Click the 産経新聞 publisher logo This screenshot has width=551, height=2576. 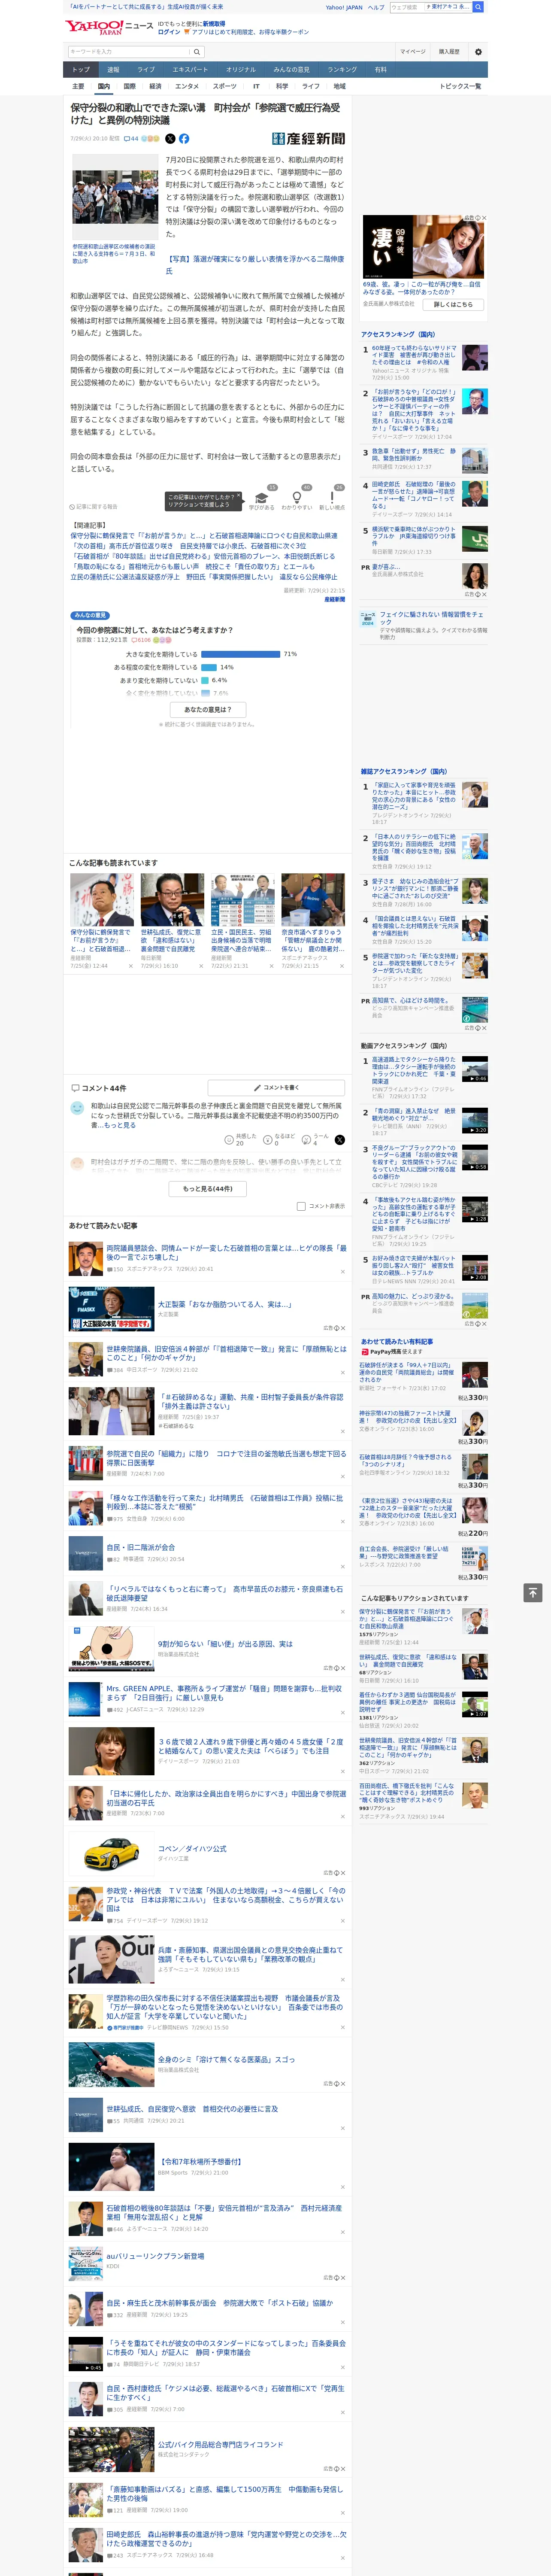(x=309, y=139)
